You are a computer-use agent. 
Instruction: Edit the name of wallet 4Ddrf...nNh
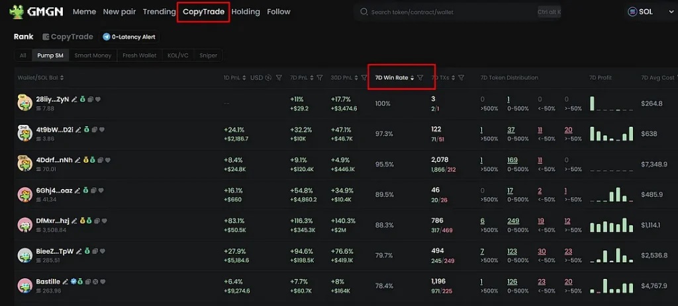pos(78,160)
